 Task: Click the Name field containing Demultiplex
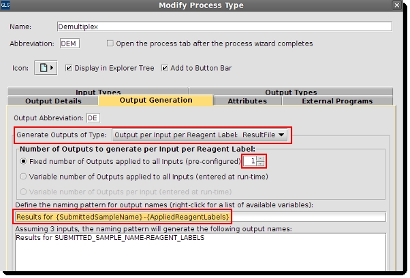pos(225,27)
